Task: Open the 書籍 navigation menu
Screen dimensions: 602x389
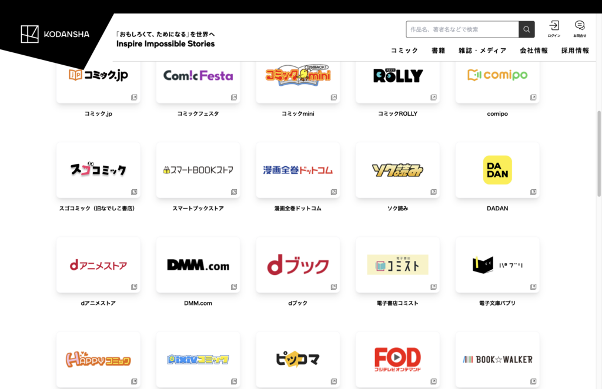Action: [438, 51]
